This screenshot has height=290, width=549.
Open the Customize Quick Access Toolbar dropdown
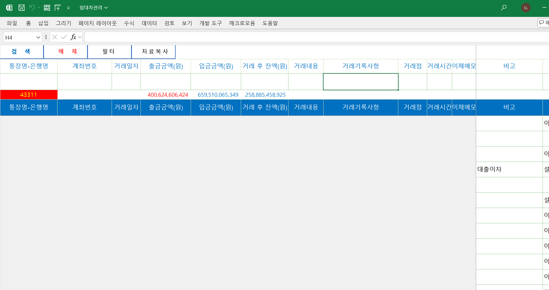[68, 8]
